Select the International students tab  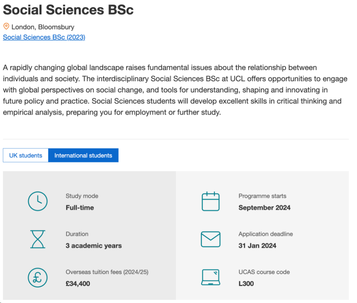(83, 155)
